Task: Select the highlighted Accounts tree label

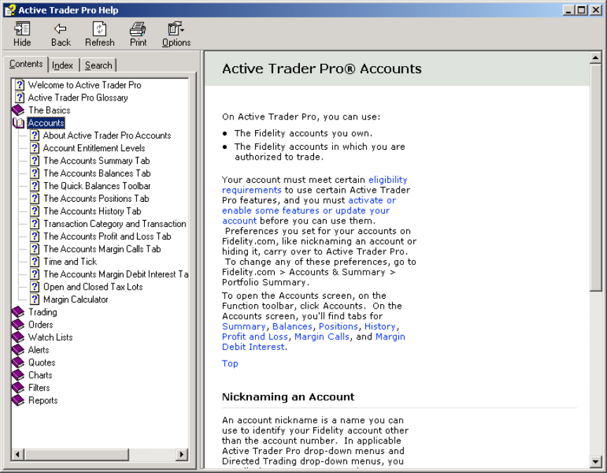Action: 46,123
